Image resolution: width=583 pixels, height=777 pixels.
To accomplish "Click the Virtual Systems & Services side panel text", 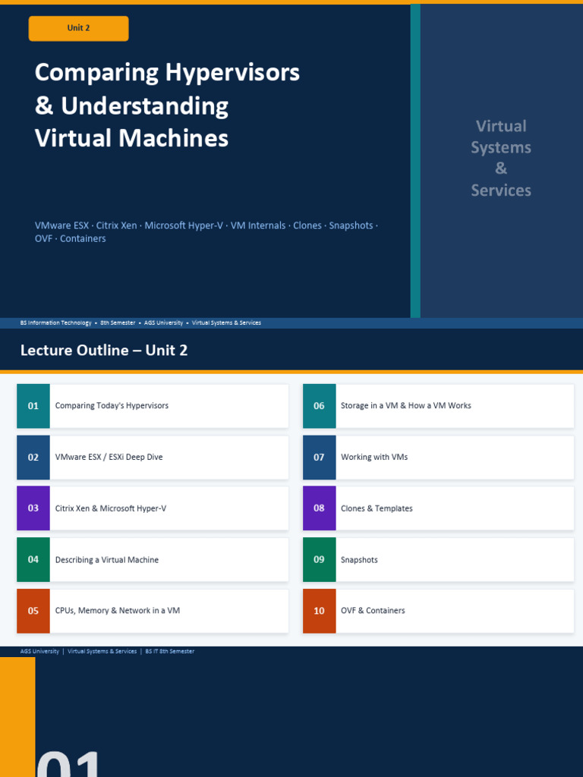I will tap(501, 158).
